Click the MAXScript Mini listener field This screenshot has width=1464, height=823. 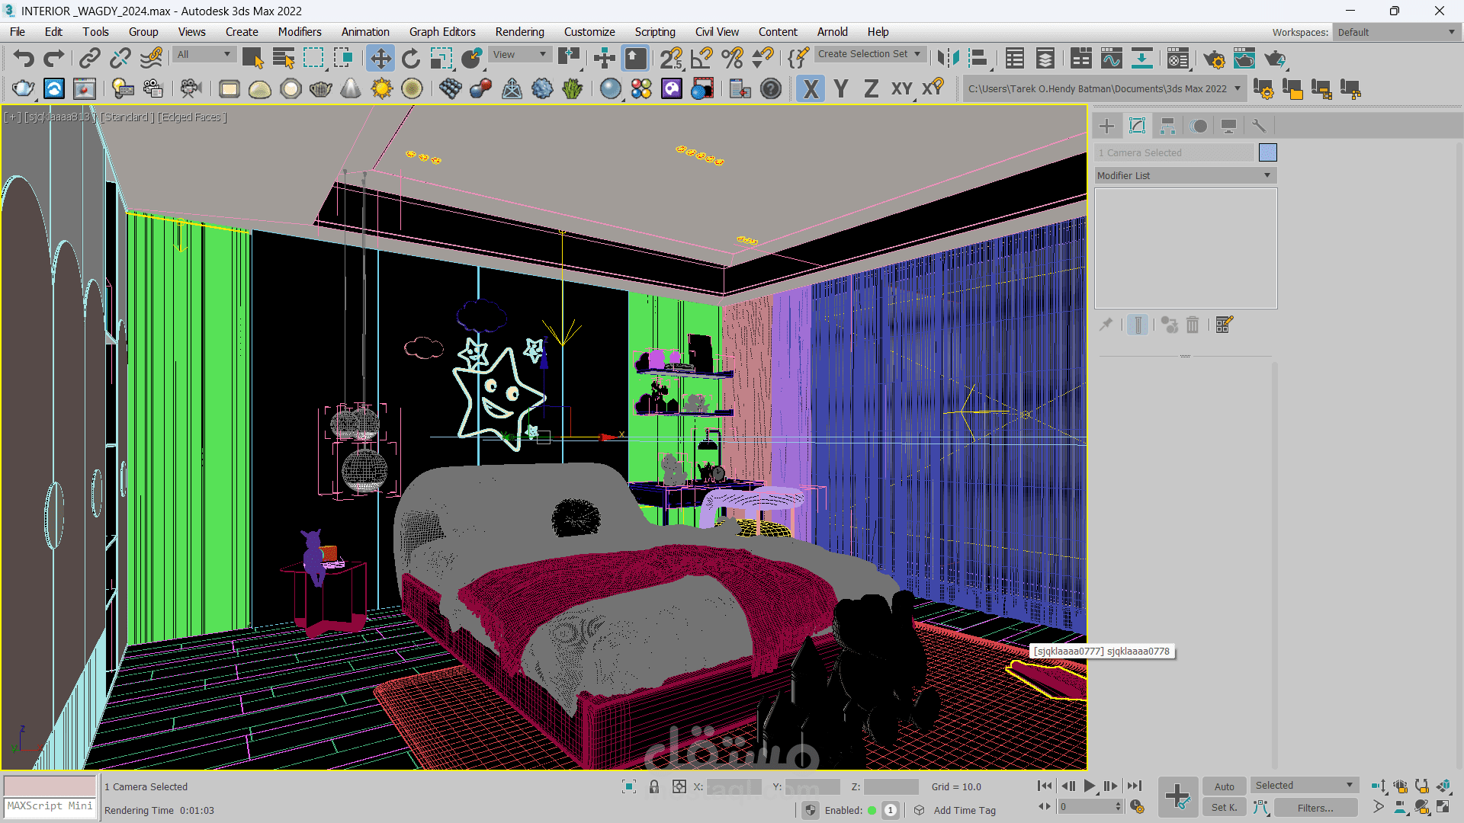tap(50, 806)
